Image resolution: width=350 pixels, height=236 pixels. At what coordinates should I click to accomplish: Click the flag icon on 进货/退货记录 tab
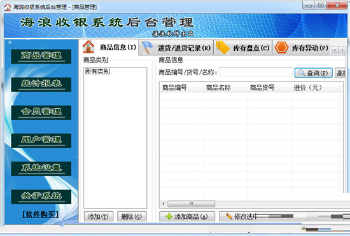(148, 47)
